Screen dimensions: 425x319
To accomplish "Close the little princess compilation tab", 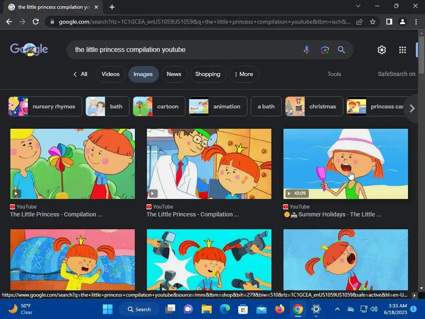I will tap(96, 7).
